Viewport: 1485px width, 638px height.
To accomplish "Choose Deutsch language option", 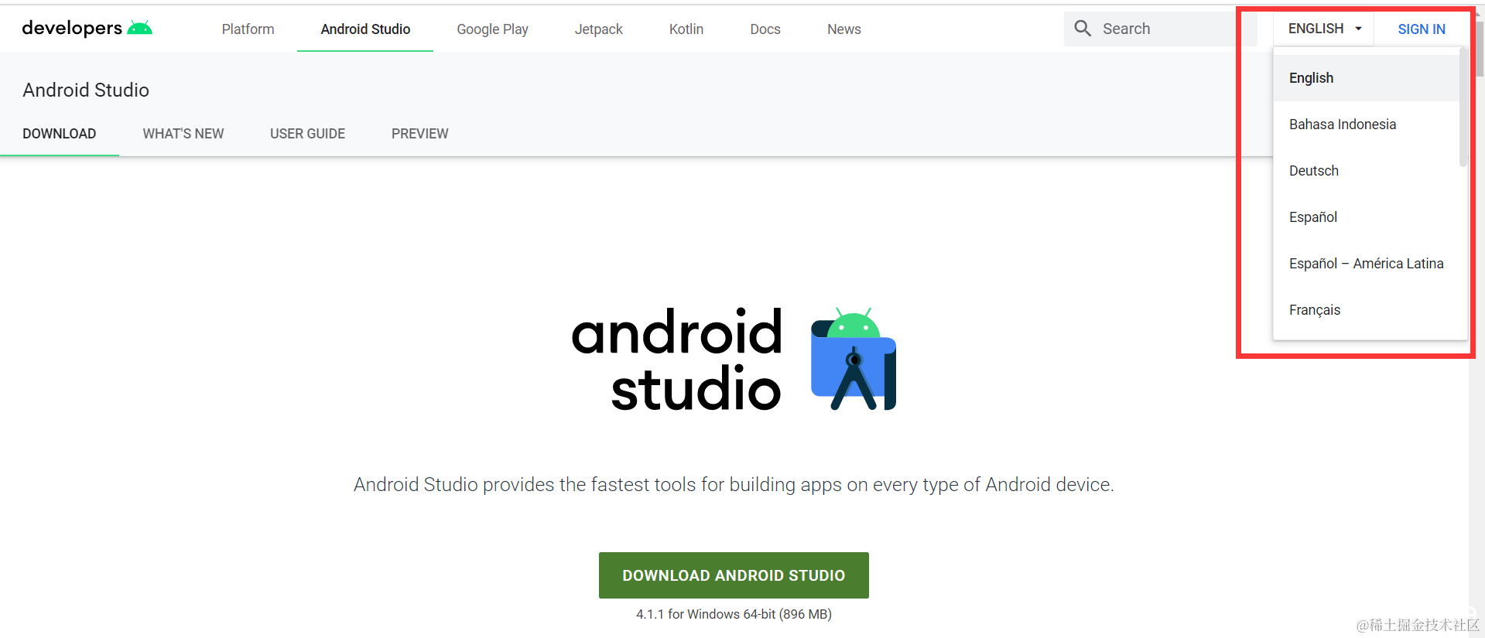I will [1367, 171].
